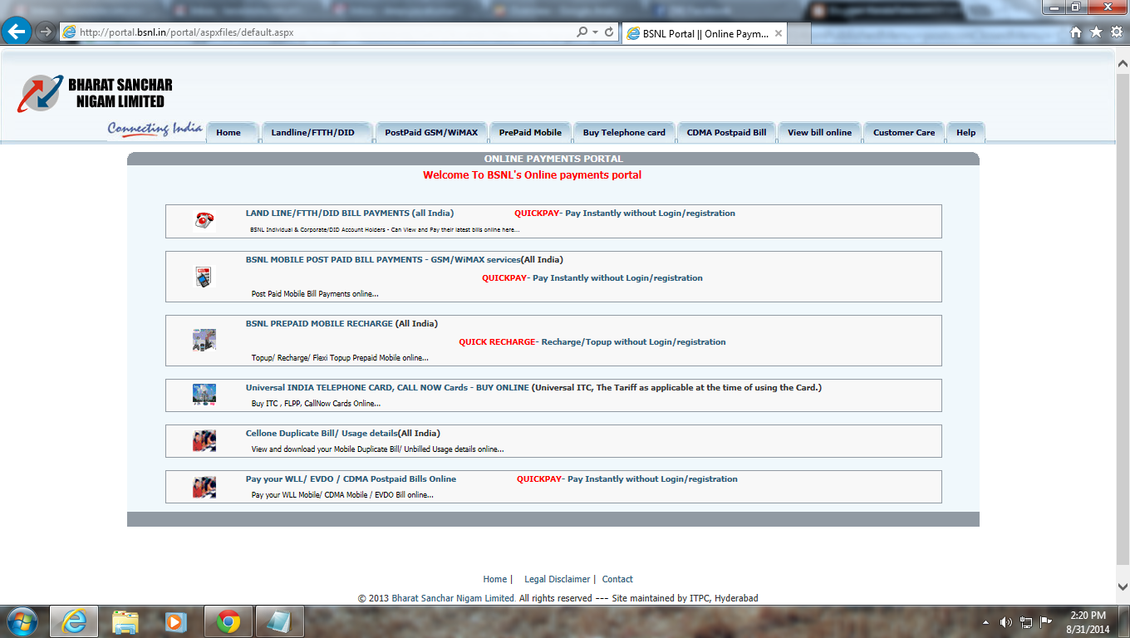This screenshot has width=1130, height=638.
Task: Click the prepaid mobile recharge icon
Action: [204, 340]
